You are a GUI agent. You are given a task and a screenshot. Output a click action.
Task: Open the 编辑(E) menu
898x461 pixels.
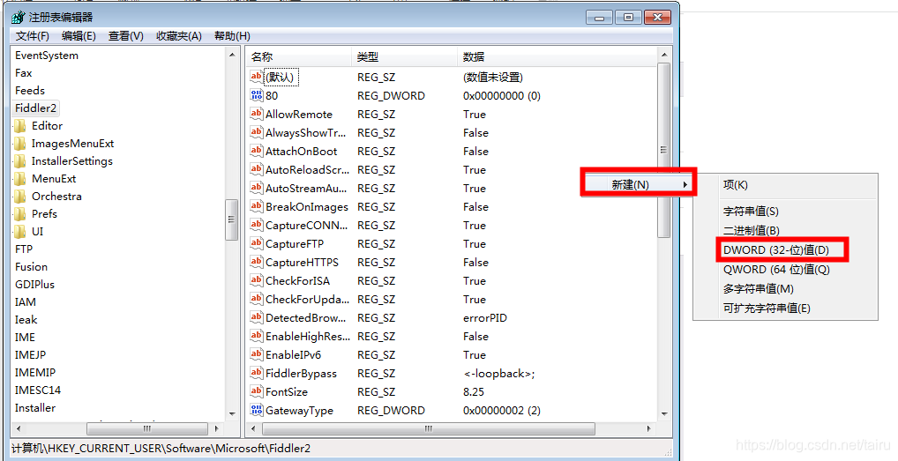click(79, 36)
